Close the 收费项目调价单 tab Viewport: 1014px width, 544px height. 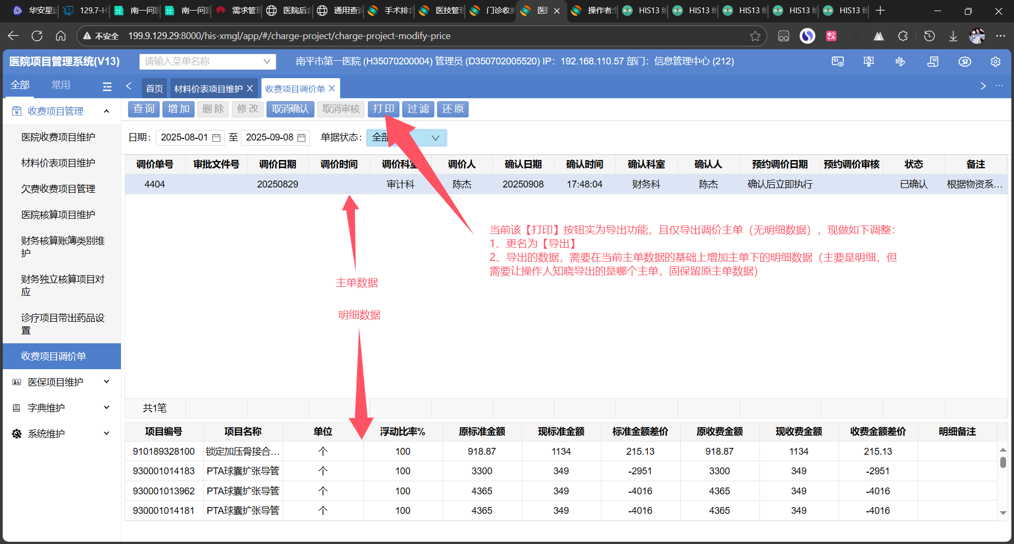(332, 88)
